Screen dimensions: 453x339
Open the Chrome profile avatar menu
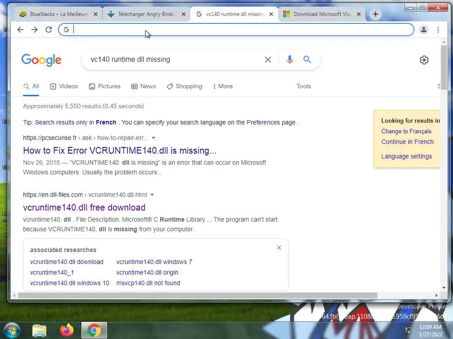423,30
